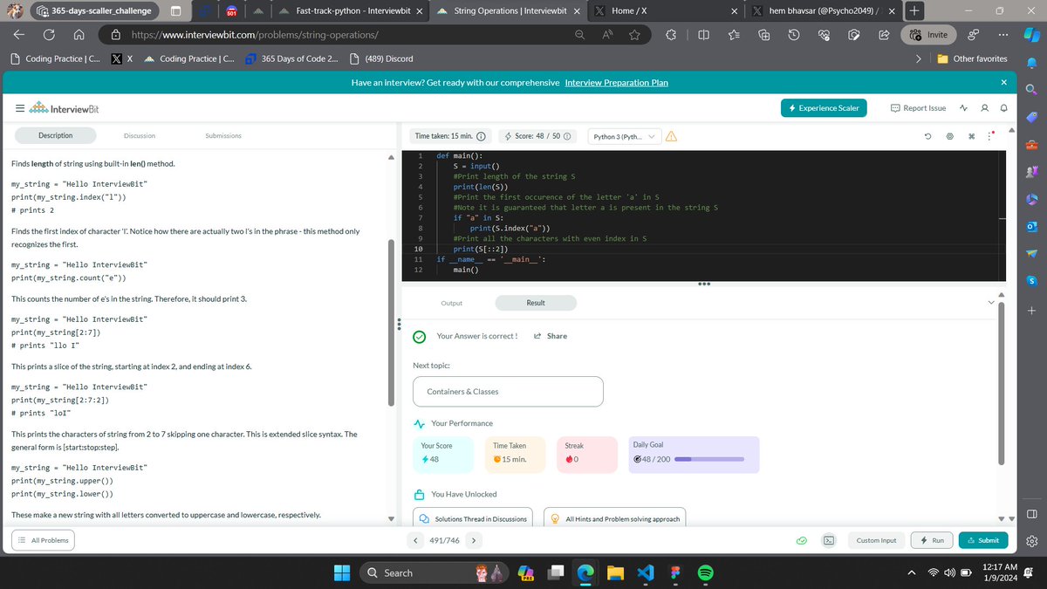Viewport: 1047px width, 589px height.
Task: Click the info icon beside Time taken
Action: click(481, 136)
